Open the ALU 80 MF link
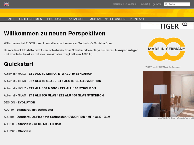 [90, 117]
